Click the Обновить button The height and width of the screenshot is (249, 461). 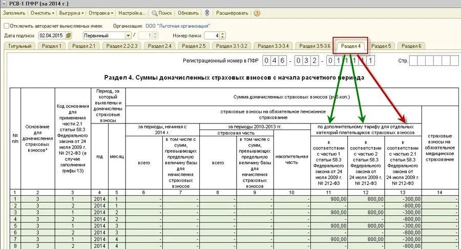188,13
